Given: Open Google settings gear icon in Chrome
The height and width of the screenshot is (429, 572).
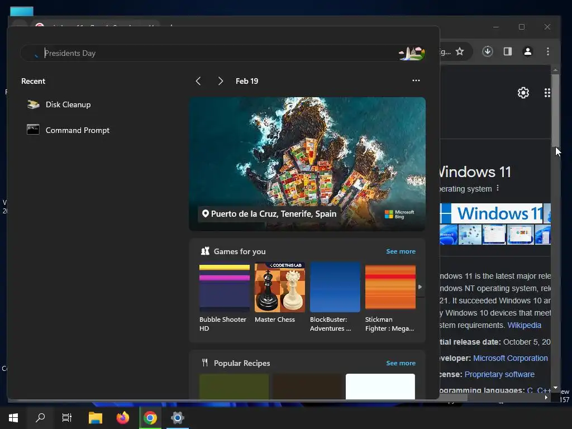Looking at the screenshot, I should pos(523,93).
